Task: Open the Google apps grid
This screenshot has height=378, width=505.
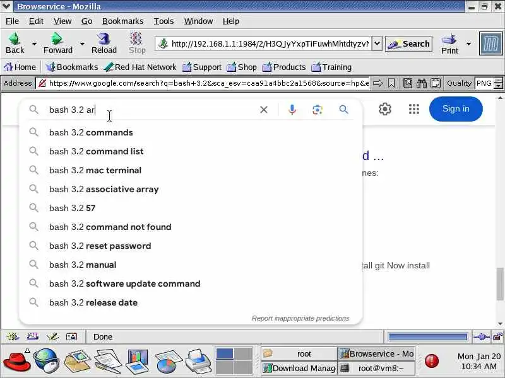Action: tap(414, 109)
